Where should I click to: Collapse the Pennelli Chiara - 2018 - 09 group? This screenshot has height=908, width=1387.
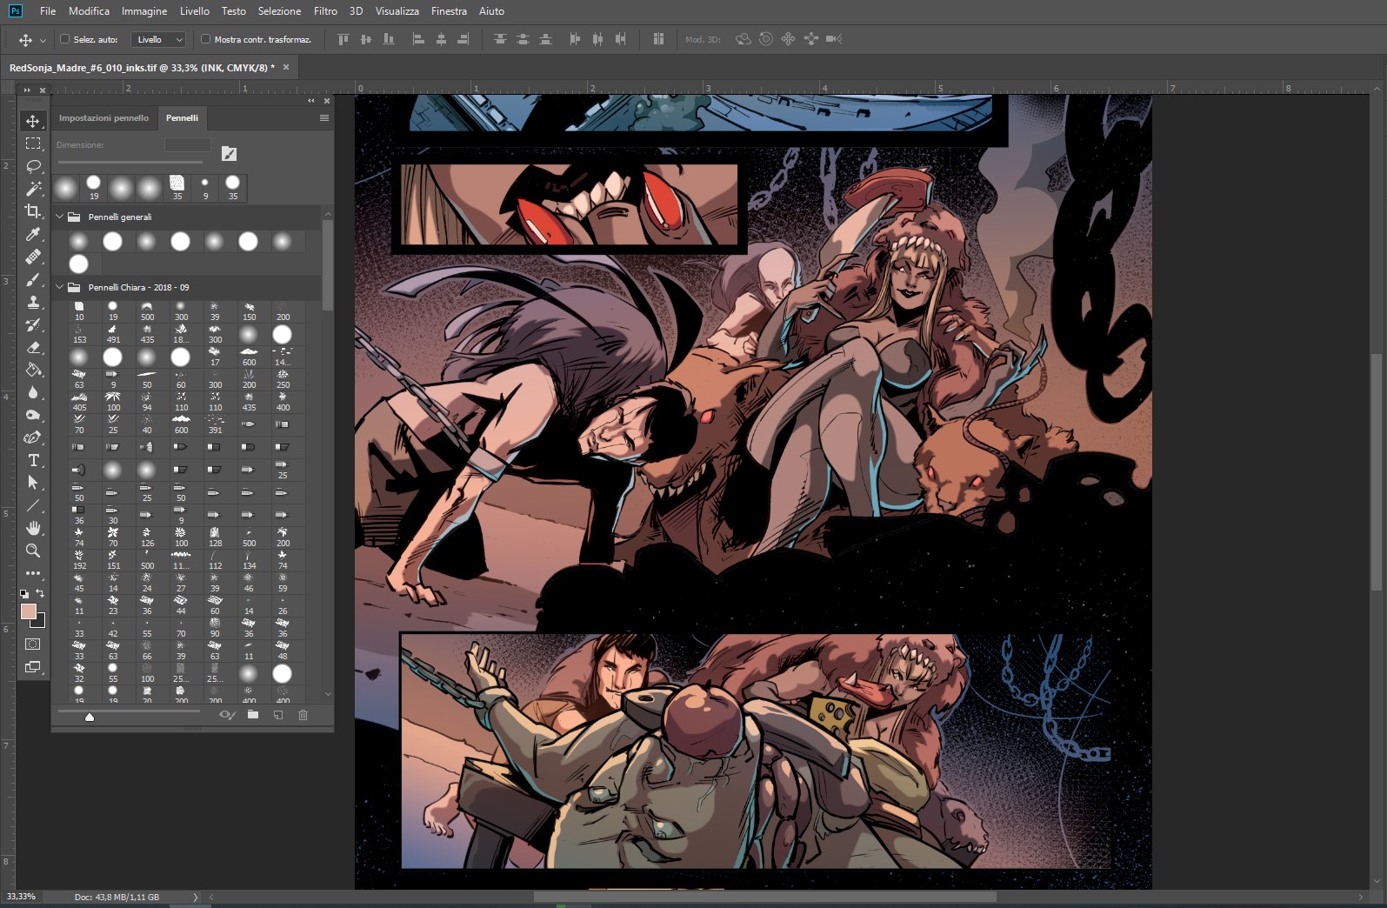point(60,287)
